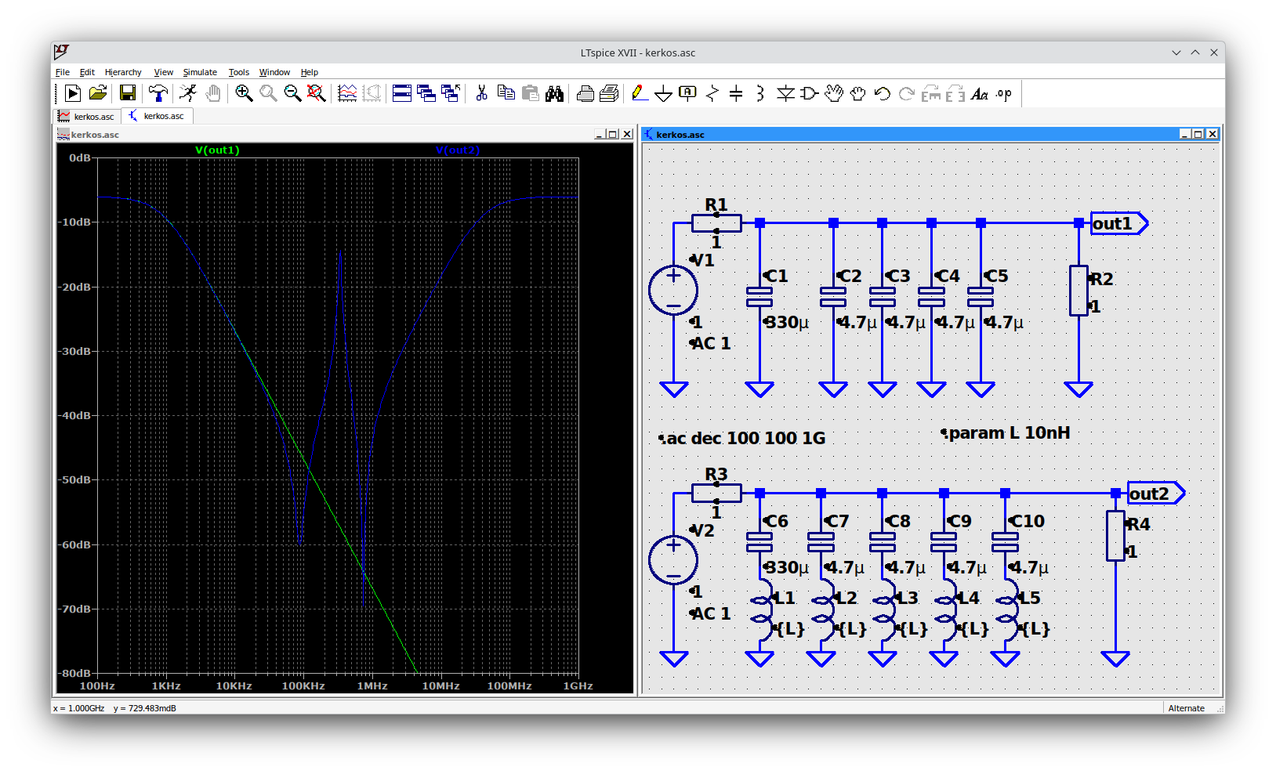Select the Resistor placement tool

tap(712, 94)
